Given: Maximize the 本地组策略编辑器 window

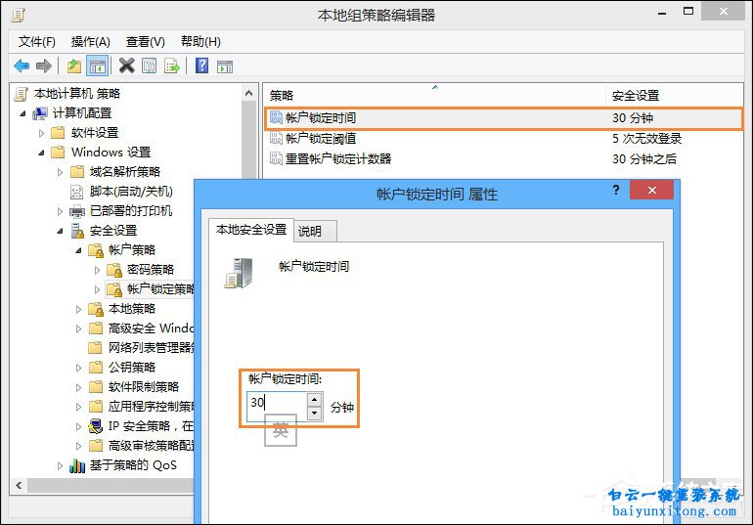Looking at the screenshot, I should (688, 12).
